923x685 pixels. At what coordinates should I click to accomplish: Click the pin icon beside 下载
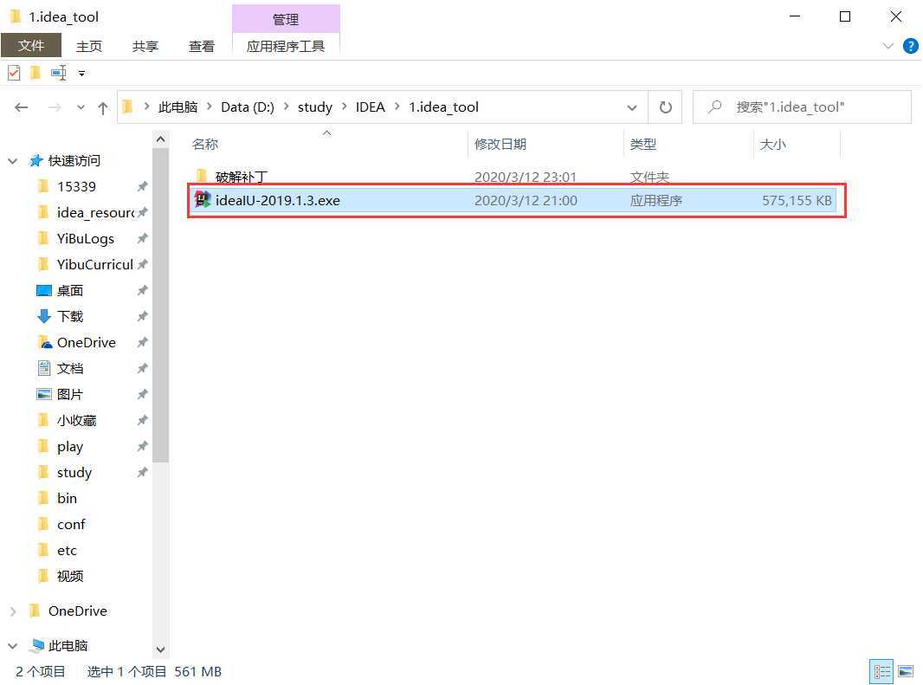point(142,316)
